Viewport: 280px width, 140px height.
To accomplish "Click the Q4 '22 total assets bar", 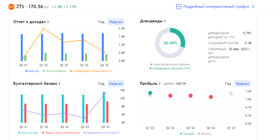I will (x=104, y=107).
